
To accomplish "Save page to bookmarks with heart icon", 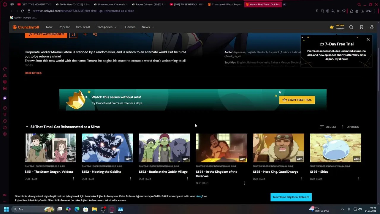I will (344, 11).
